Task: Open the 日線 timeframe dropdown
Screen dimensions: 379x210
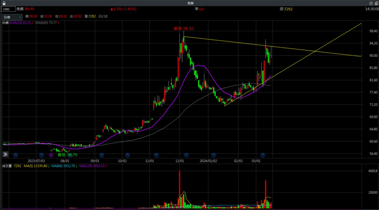Action: (12, 17)
